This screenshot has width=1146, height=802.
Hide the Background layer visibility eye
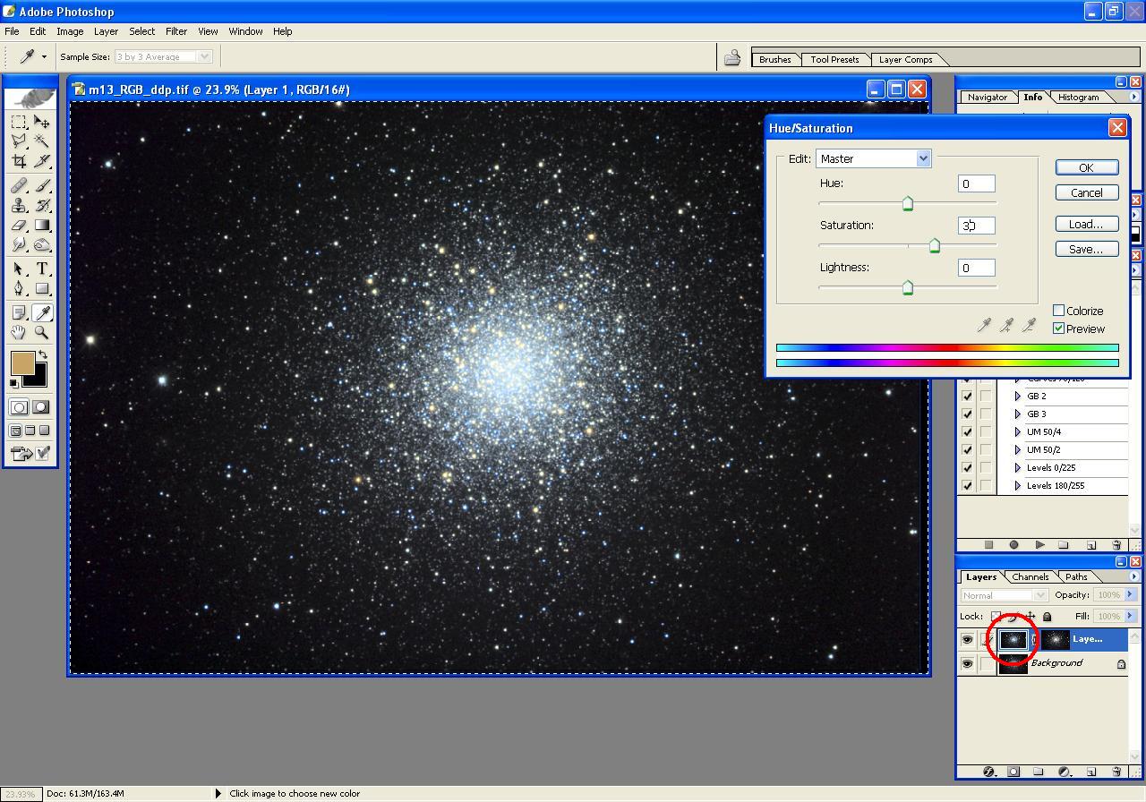click(967, 664)
